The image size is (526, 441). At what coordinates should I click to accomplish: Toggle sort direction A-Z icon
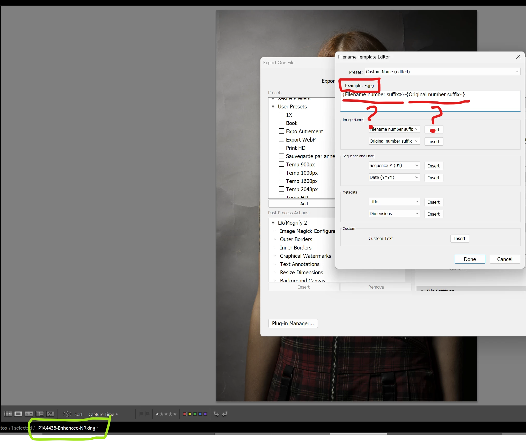67,414
